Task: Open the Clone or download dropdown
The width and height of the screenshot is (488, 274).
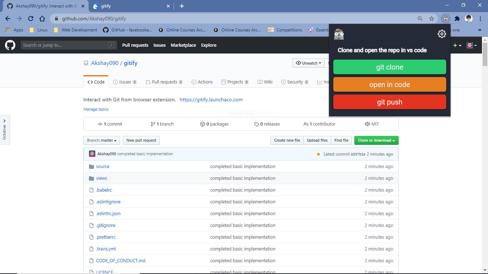Action: coord(376,140)
